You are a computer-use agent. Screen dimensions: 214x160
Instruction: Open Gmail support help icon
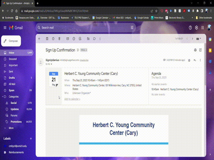pyautogui.click(x=191, y=28)
